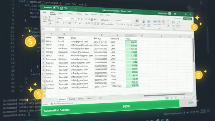The height and width of the screenshot is (121, 215).
Task: Adjust the zoom slider in status bar
Action: (x=185, y=97)
